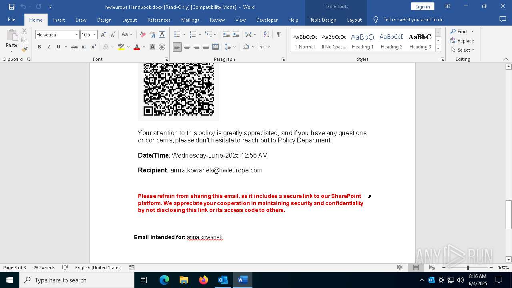Open the Review tab
Viewport: 512px width, 288px height.
[x=217, y=20]
